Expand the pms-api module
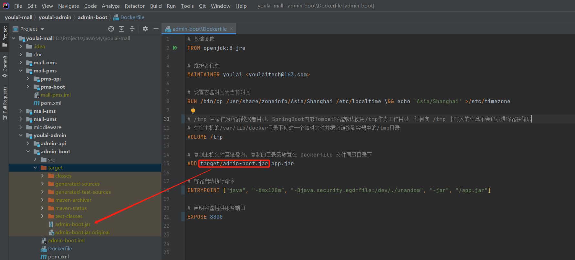575x260 pixels. [28, 79]
